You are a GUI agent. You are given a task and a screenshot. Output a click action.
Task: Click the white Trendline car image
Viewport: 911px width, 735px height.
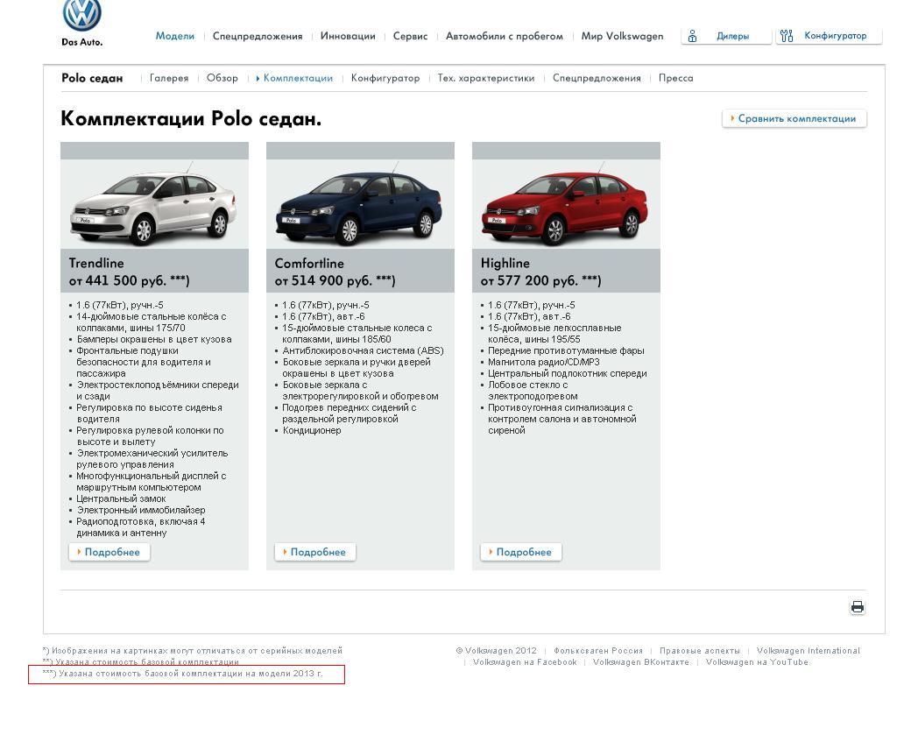click(x=154, y=204)
